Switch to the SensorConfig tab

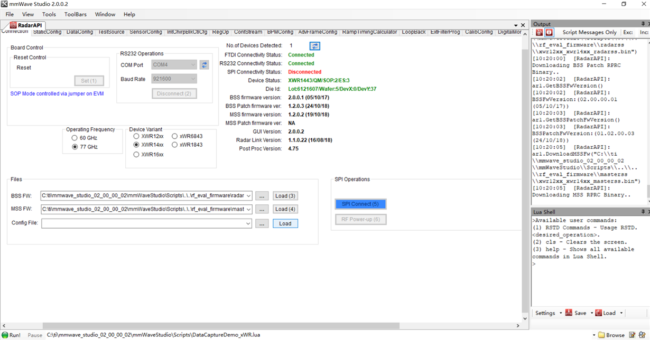[146, 32]
